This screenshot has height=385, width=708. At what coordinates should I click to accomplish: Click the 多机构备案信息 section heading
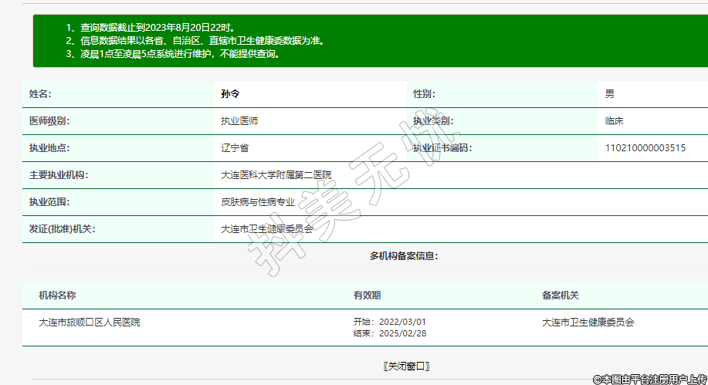tap(404, 255)
